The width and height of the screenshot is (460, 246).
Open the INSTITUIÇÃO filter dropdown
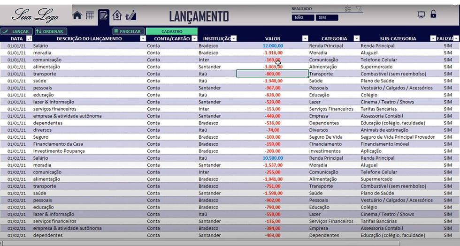click(234, 38)
